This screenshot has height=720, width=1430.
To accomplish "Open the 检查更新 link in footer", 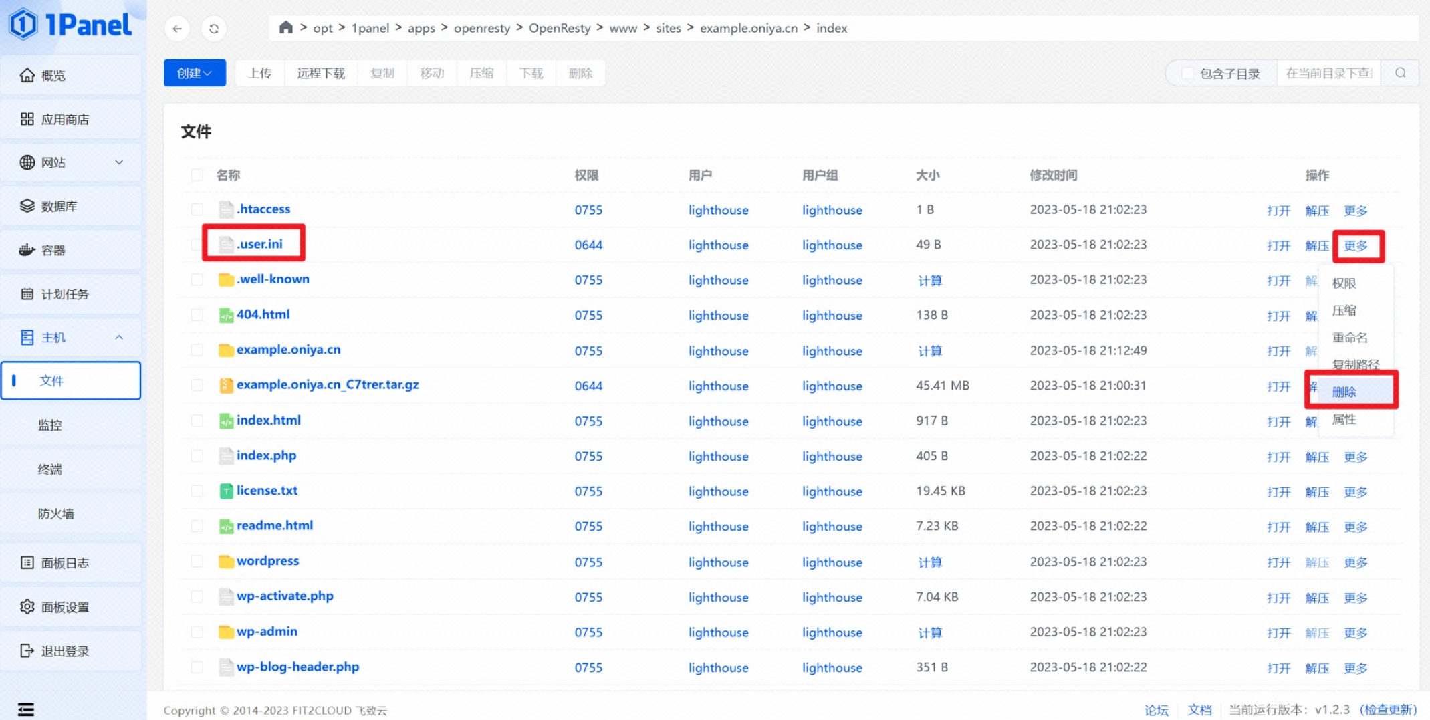I will (1388, 709).
